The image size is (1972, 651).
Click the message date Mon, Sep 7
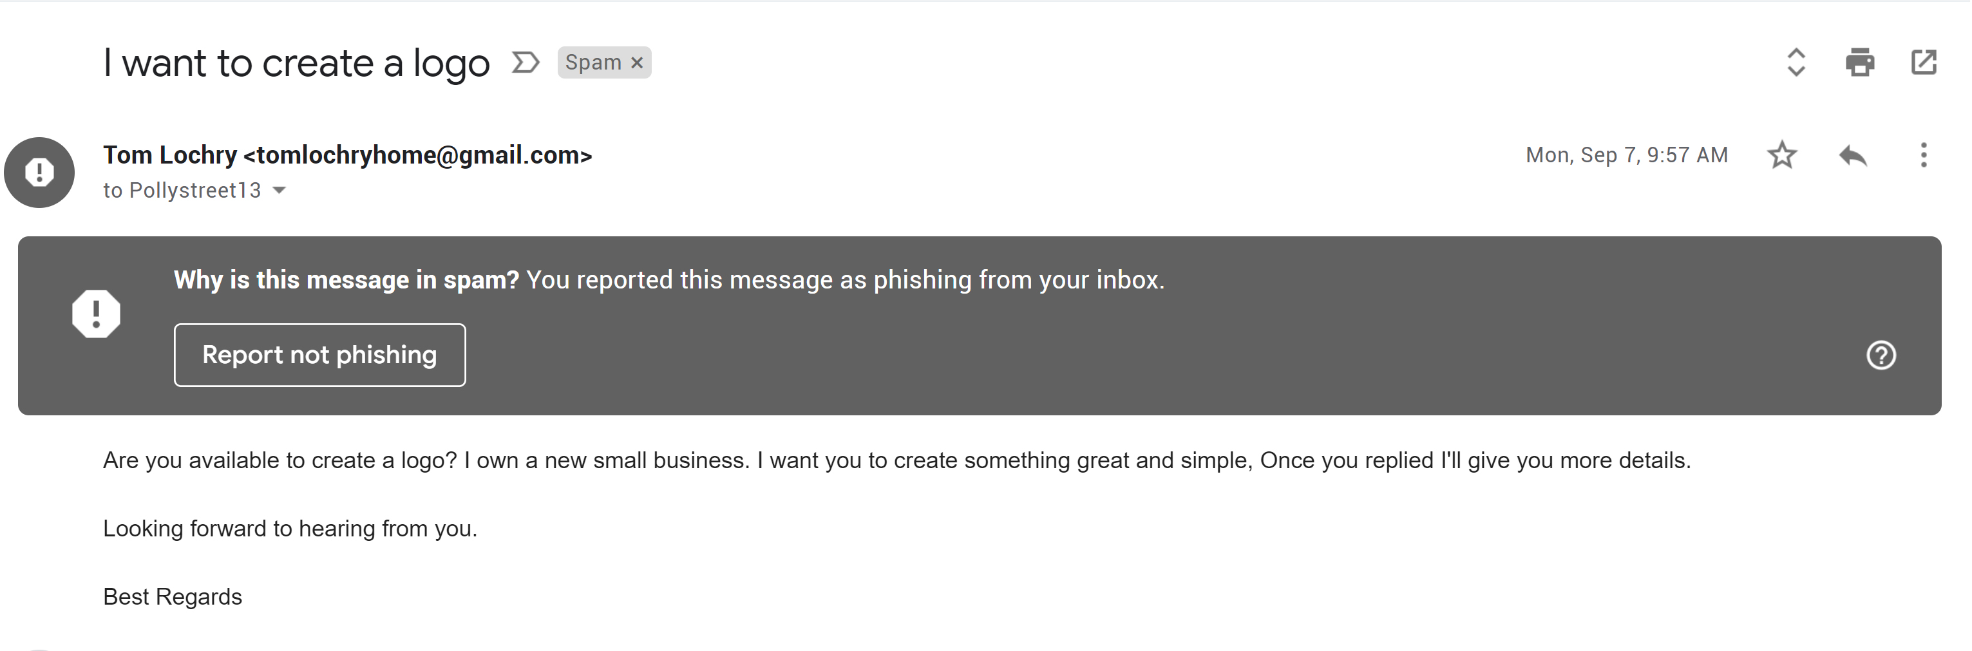(x=1626, y=155)
